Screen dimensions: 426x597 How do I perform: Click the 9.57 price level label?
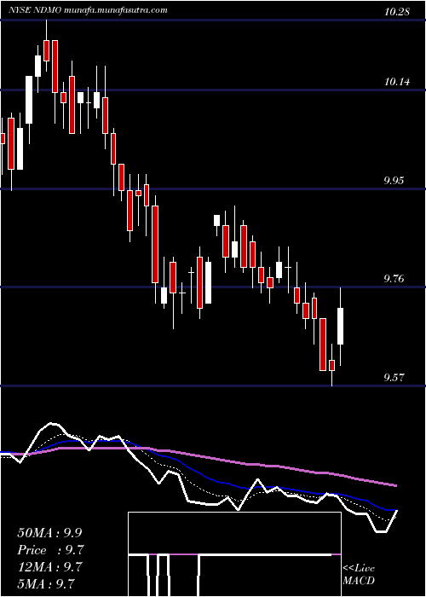point(394,378)
